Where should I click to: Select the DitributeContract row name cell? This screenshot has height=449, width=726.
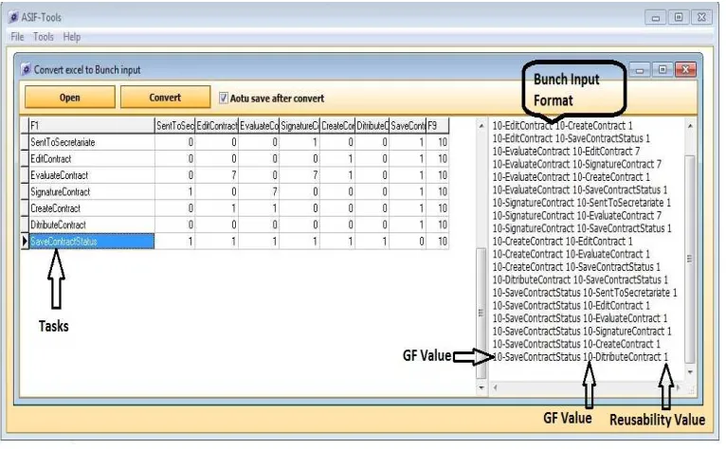point(92,224)
